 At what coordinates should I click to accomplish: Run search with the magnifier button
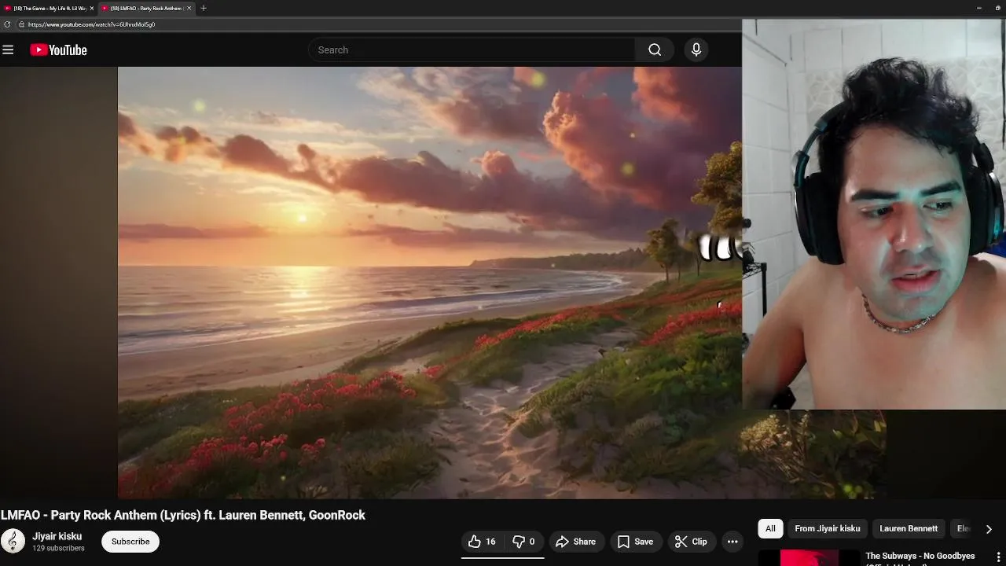tap(655, 50)
